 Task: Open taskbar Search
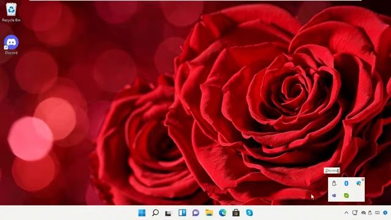[155, 213]
